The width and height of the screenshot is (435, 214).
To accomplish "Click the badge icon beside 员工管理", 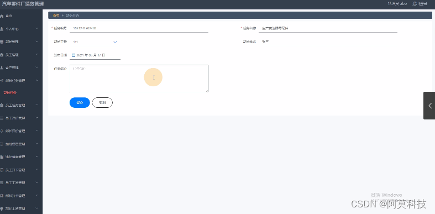I will tap(2, 55).
